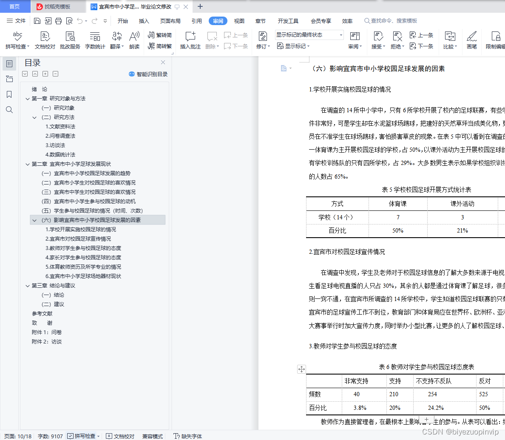The width and height of the screenshot is (505, 440).
Task: Click the table 6 move handle
Action: (x=301, y=369)
